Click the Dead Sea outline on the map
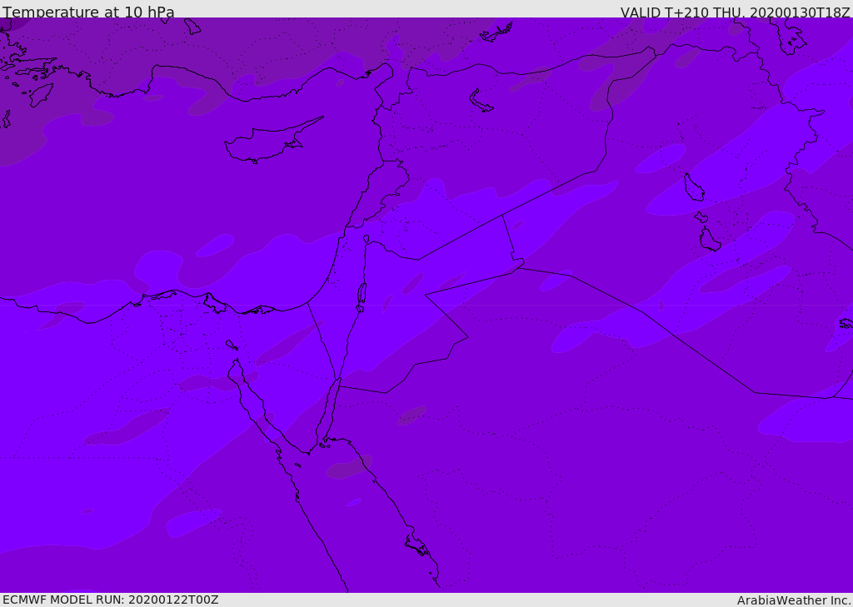 pos(362,297)
